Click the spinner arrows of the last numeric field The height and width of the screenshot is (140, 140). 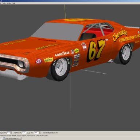coord(39,133)
